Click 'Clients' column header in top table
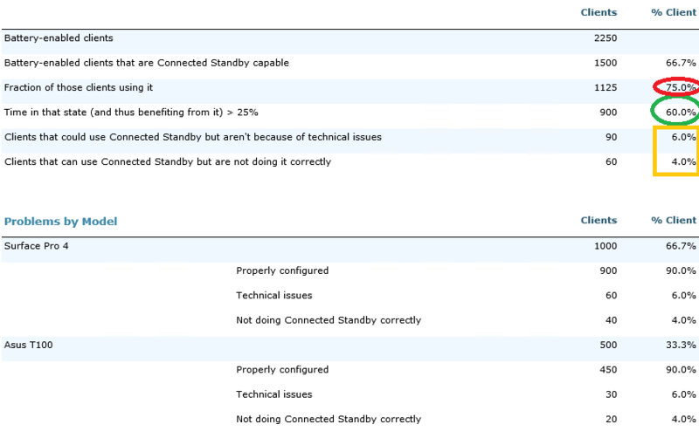This screenshot has height=438, width=699. pyautogui.click(x=599, y=12)
